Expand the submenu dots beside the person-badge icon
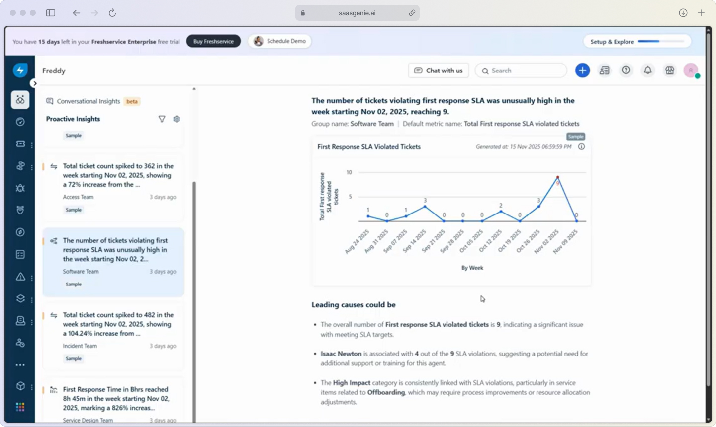This screenshot has height=427, width=716. [x=32, y=322]
